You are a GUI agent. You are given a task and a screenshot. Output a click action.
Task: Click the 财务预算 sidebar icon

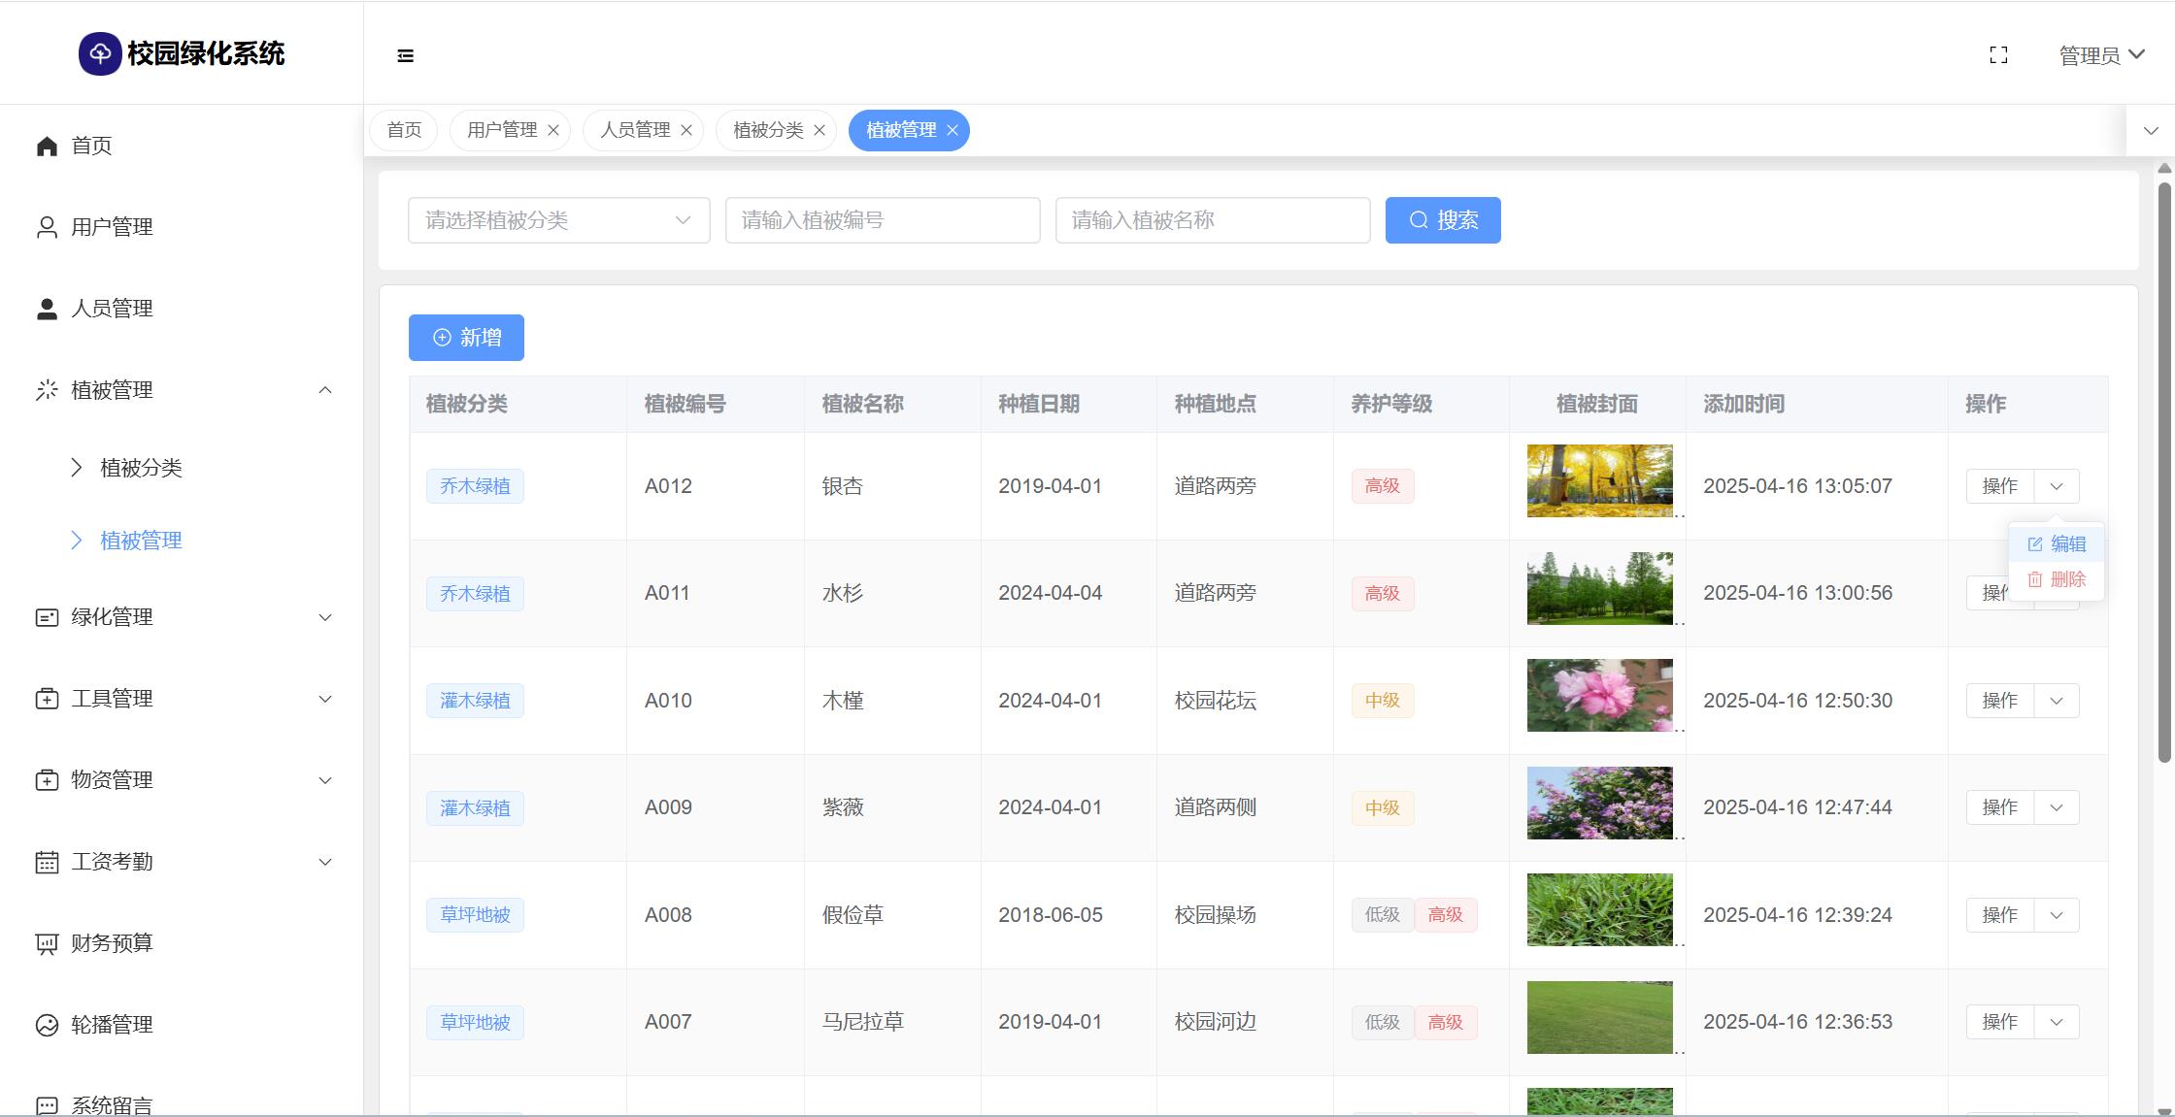point(47,943)
